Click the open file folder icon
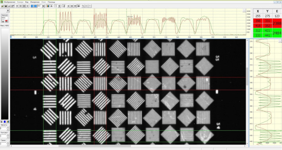The image size is (282, 150). point(2,6)
